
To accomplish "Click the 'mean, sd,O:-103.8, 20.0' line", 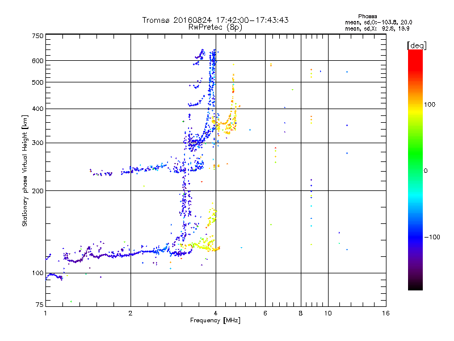I will 379,23.
